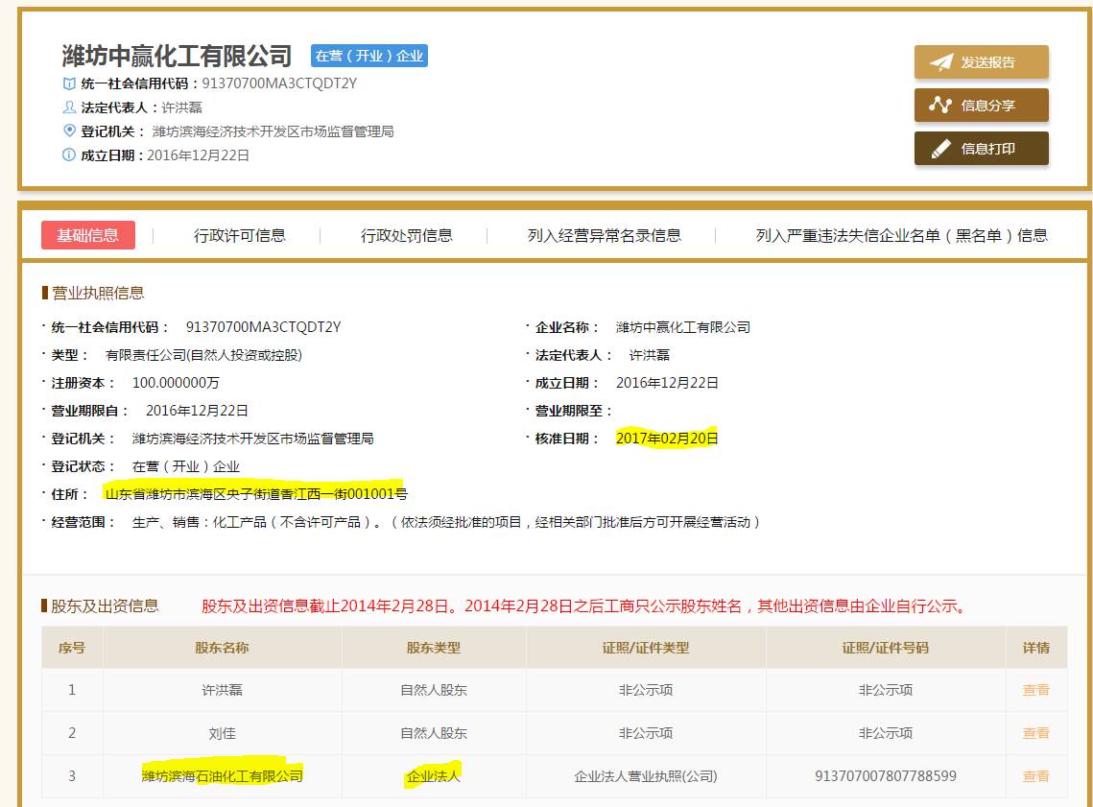Click the credit code icon beside 统一社会信用代码

(x=69, y=83)
